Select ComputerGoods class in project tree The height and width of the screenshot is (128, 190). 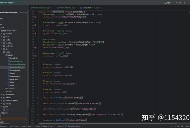point(15,67)
